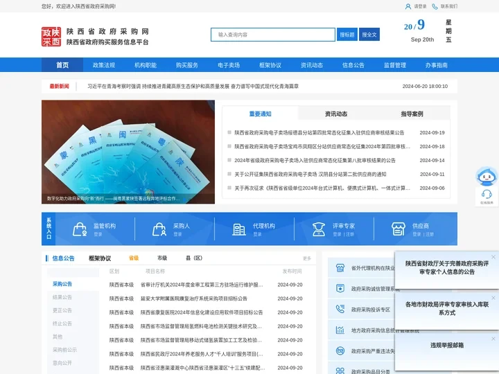Click the 政府采购严重违法 icon
The image size is (499, 374).
click(x=340, y=350)
